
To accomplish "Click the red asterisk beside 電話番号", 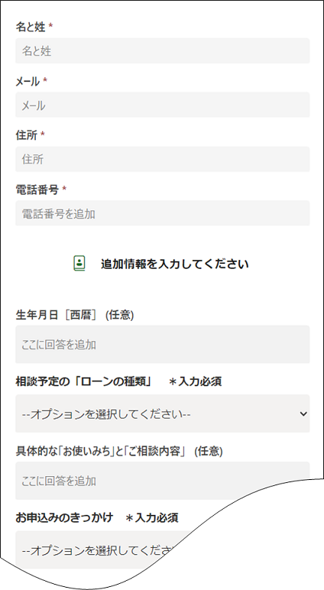I will point(64,189).
